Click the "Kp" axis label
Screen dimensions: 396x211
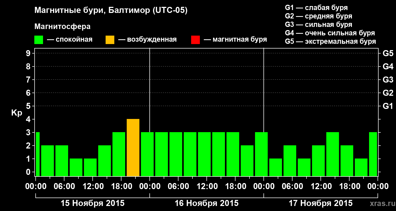tap(17, 113)
